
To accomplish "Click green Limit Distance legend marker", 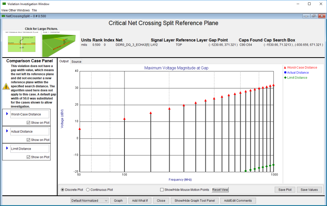I will click(285, 77).
